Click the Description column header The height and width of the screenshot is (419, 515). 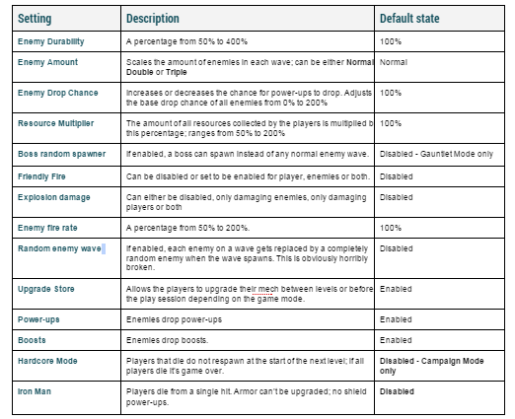click(153, 19)
